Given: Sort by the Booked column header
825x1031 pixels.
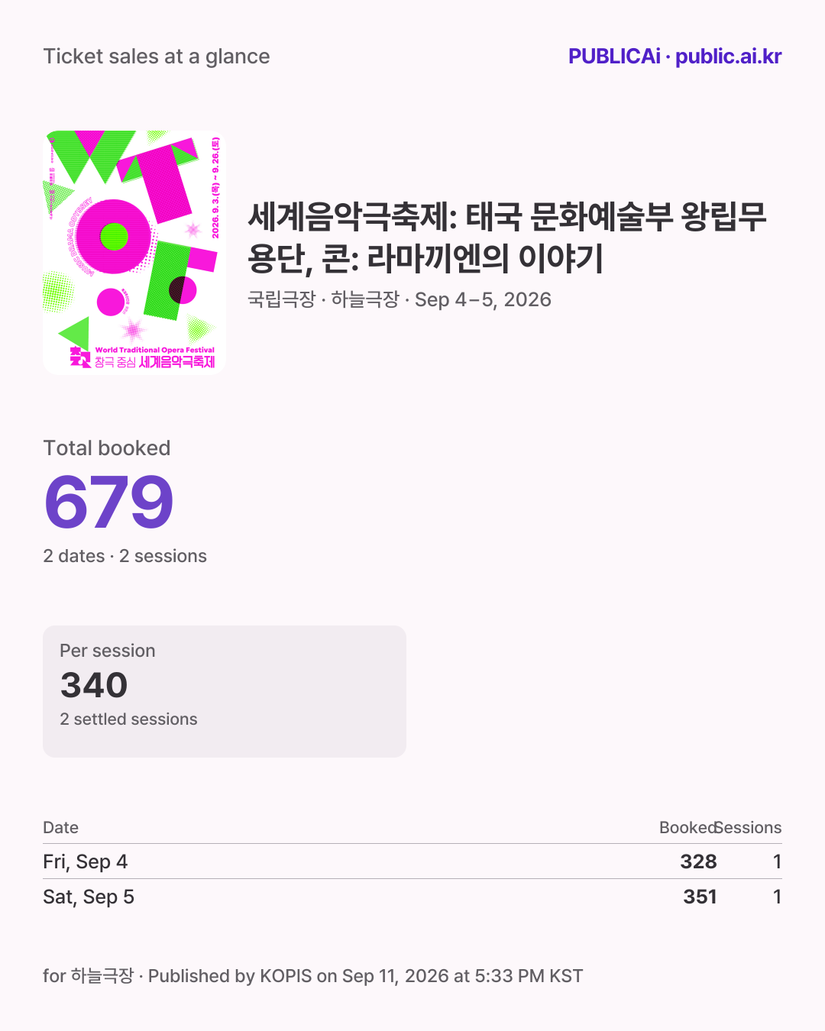Looking at the screenshot, I should [687, 828].
